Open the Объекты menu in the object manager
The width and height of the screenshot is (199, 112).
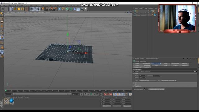click(150, 8)
